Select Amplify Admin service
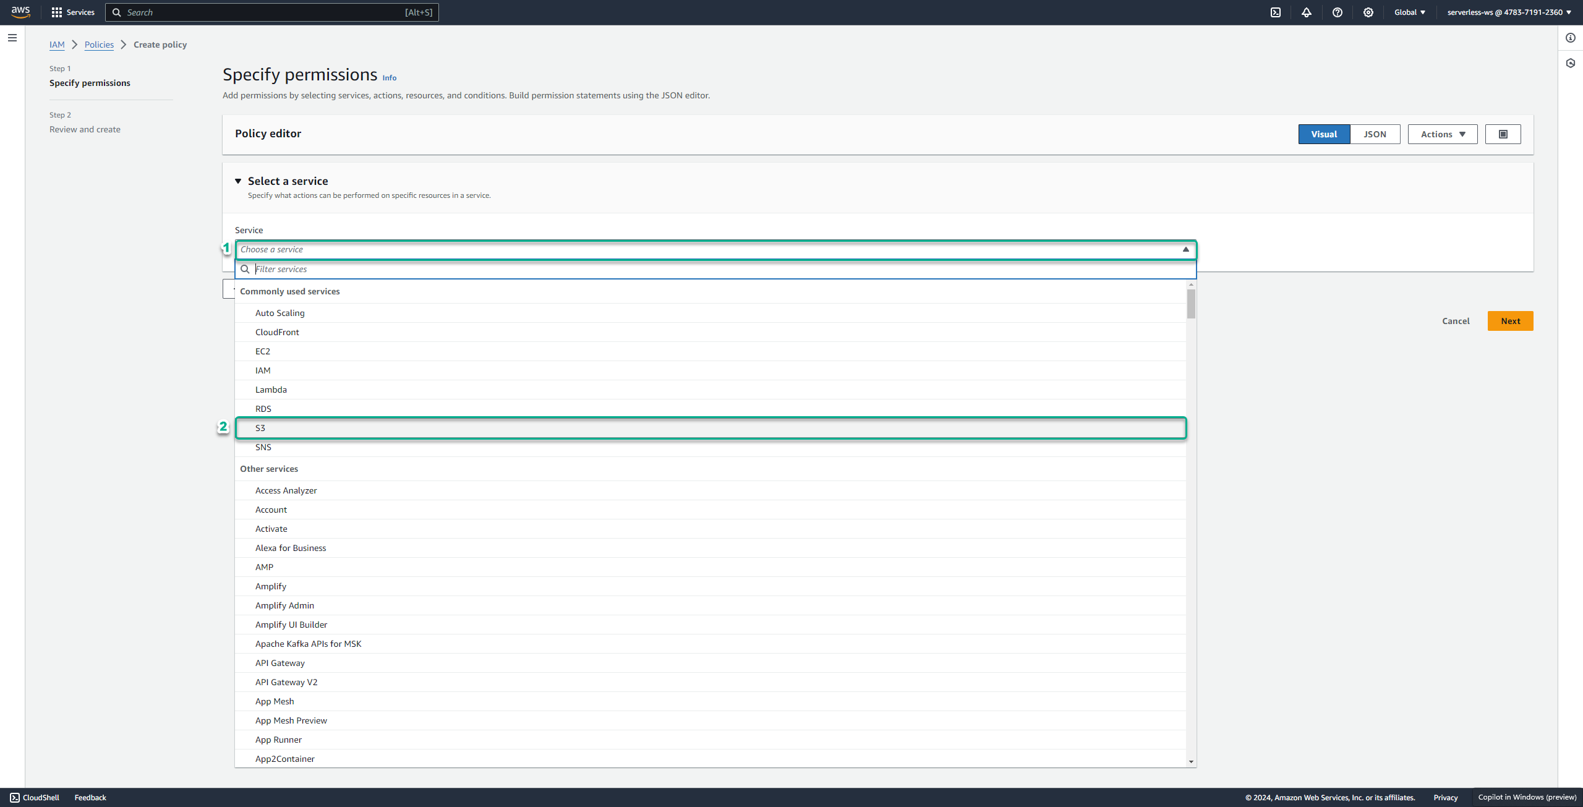 click(710, 605)
